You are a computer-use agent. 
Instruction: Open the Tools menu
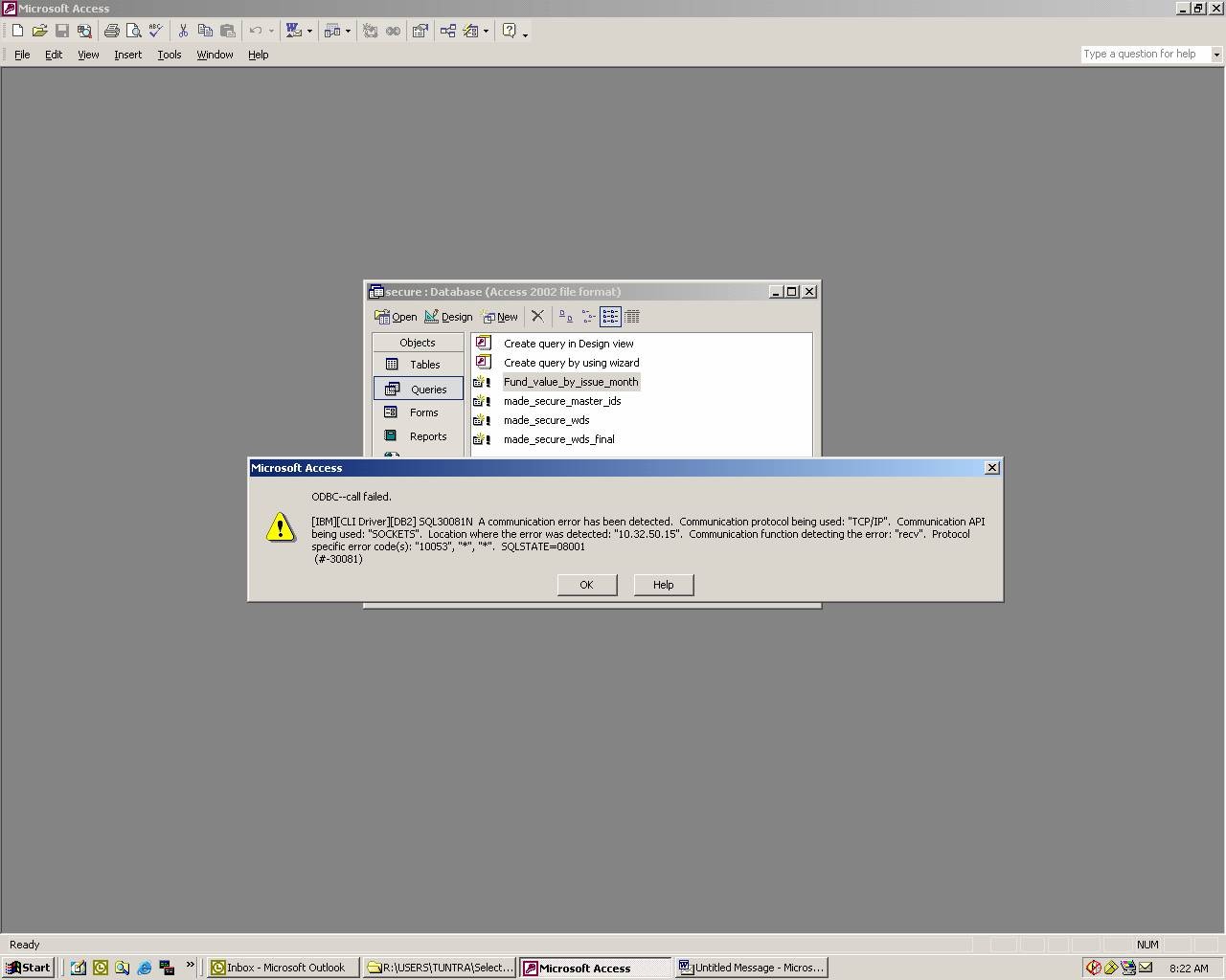[170, 55]
